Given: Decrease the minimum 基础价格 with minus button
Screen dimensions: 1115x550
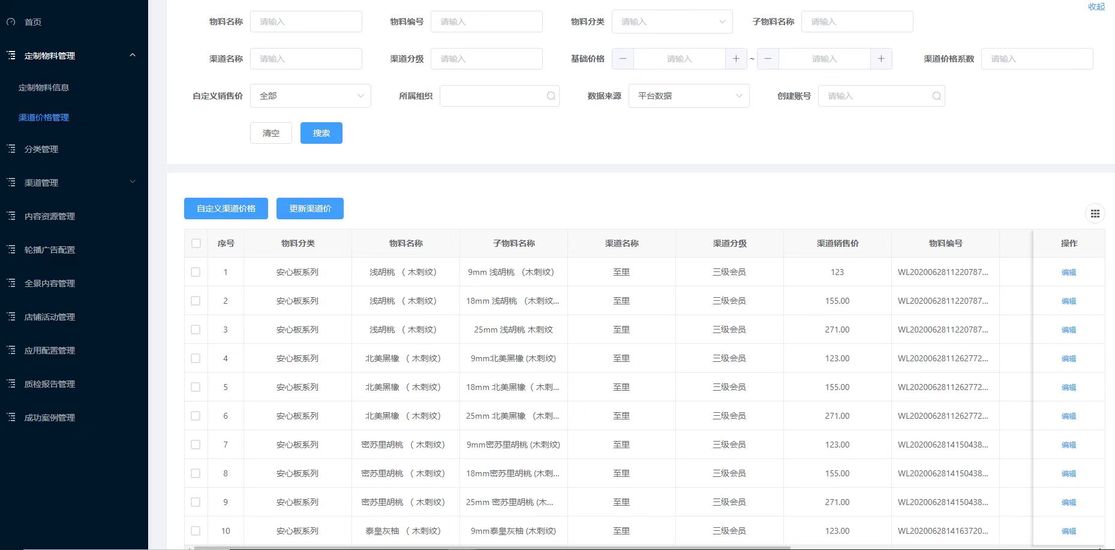Looking at the screenshot, I should coord(623,59).
